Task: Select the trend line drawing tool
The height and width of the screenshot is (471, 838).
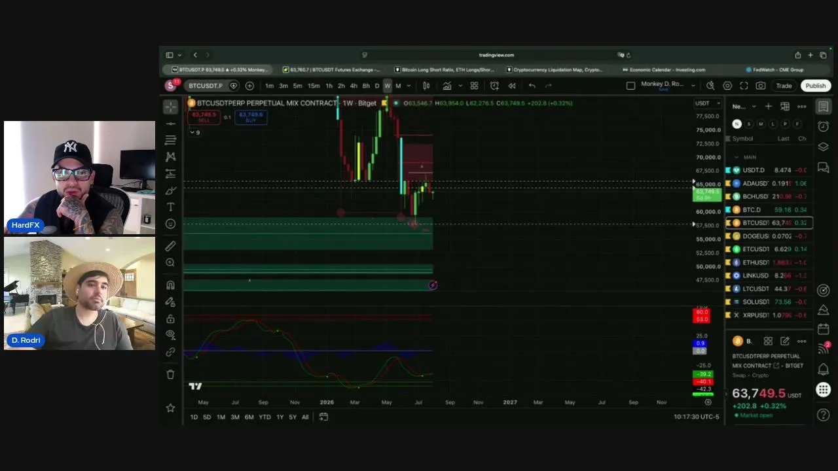Action: pyautogui.click(x=170, y=124)
